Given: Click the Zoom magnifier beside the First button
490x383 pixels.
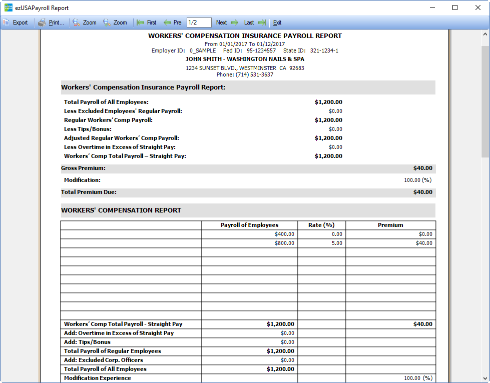Looking at the screenshot, I should click(107, 22).
